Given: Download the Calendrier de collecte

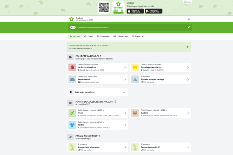Looking at the screenshot, I should coord(124,92).
